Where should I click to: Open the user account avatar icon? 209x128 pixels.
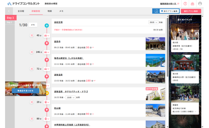(200, 3)
